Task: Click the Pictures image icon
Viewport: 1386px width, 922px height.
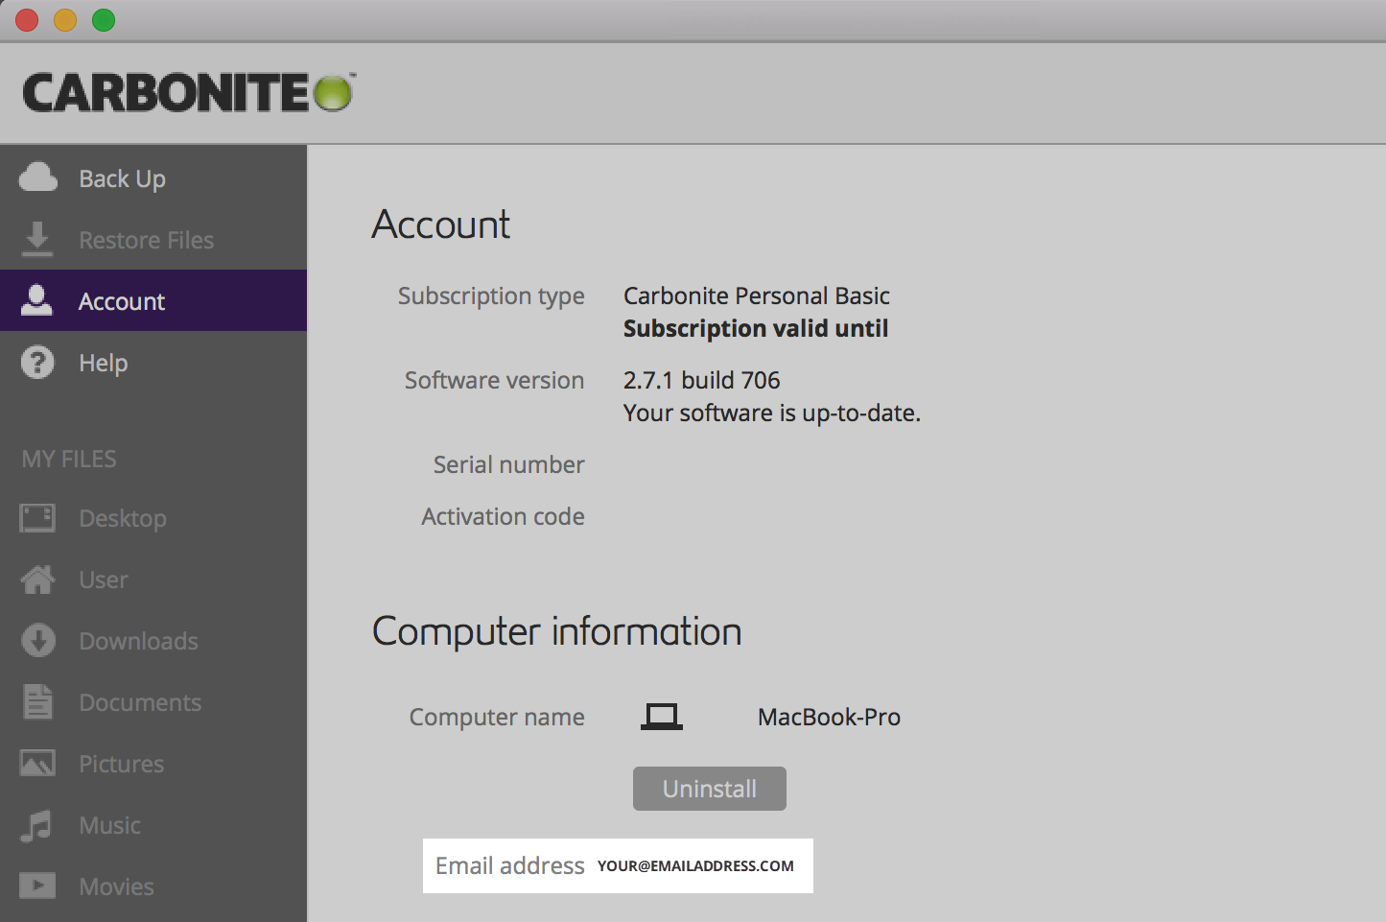Action: coord(37,764)
